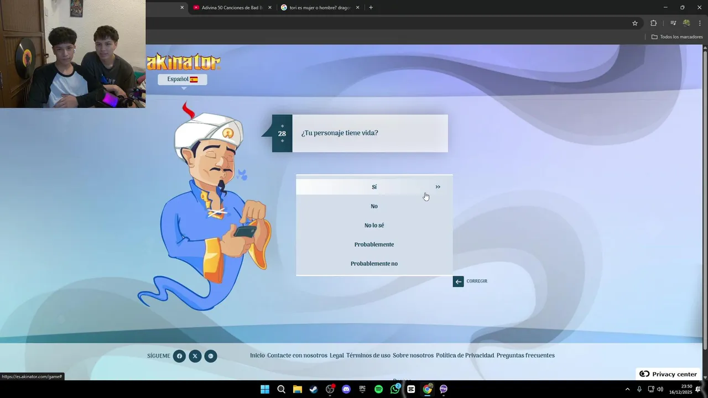Screen dimensions: 708x398
Task: Answer 'Sí' to the question
Action: point(374,187)
